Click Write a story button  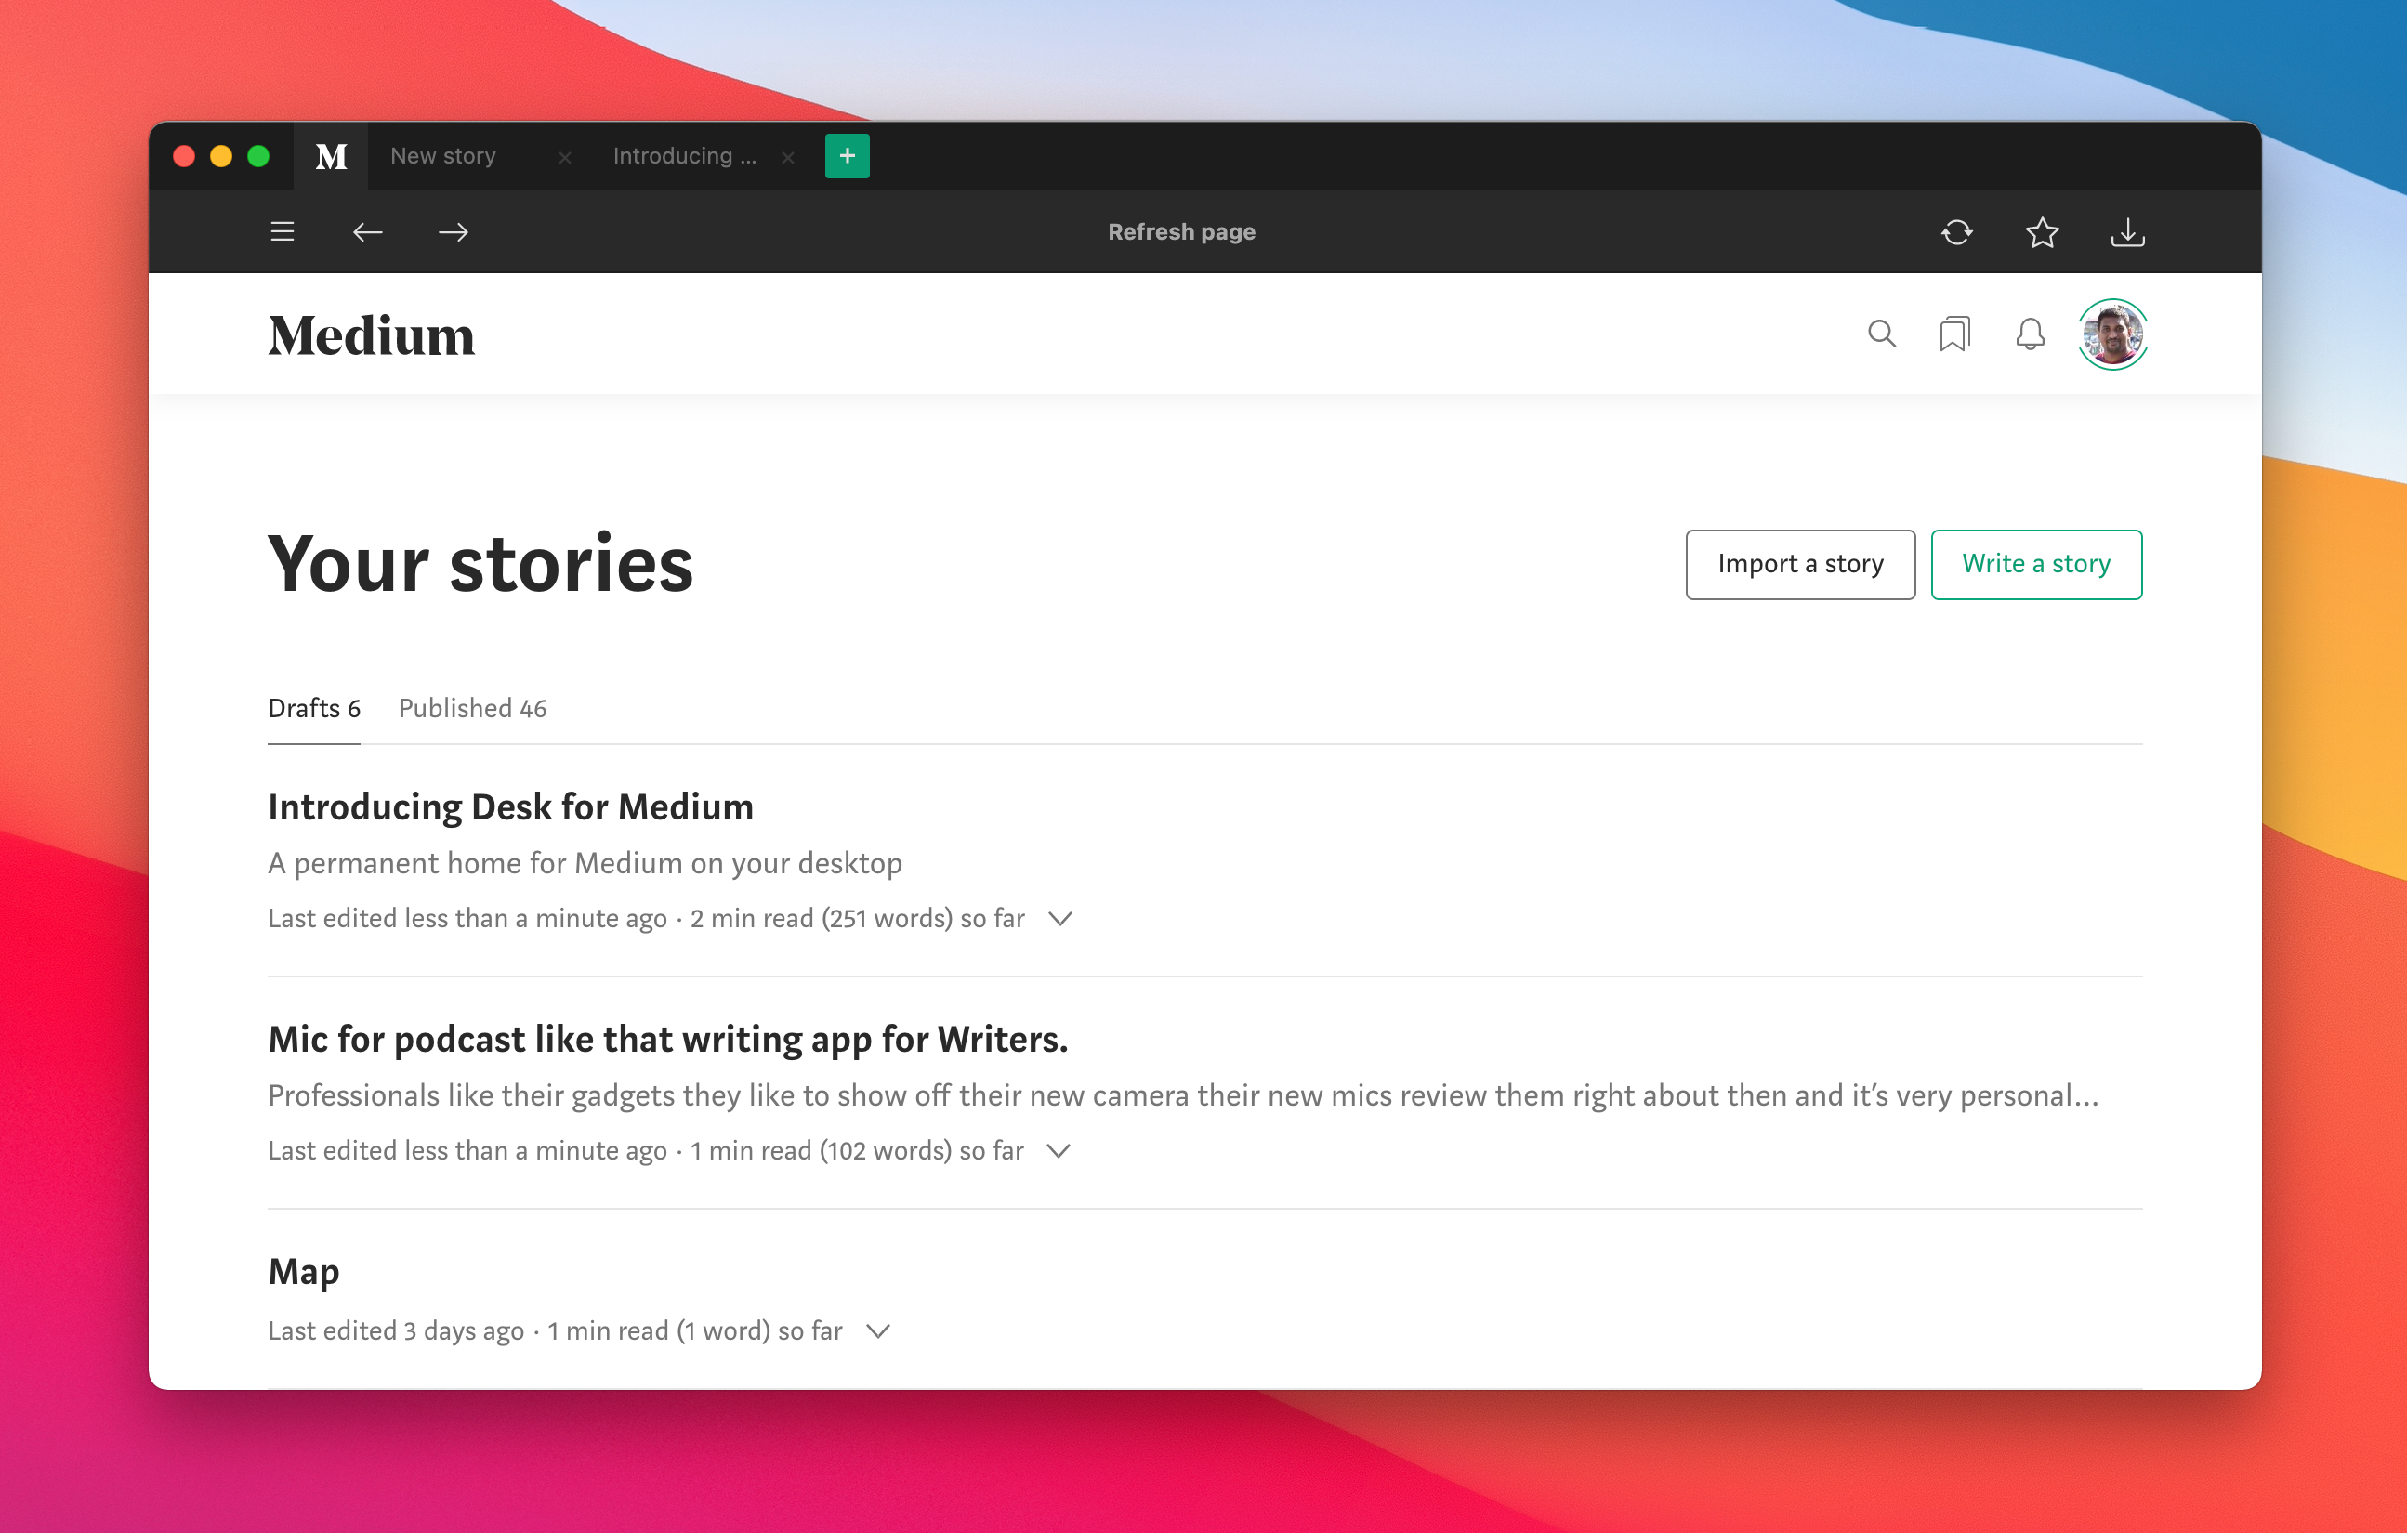[x=2036, y=565]
